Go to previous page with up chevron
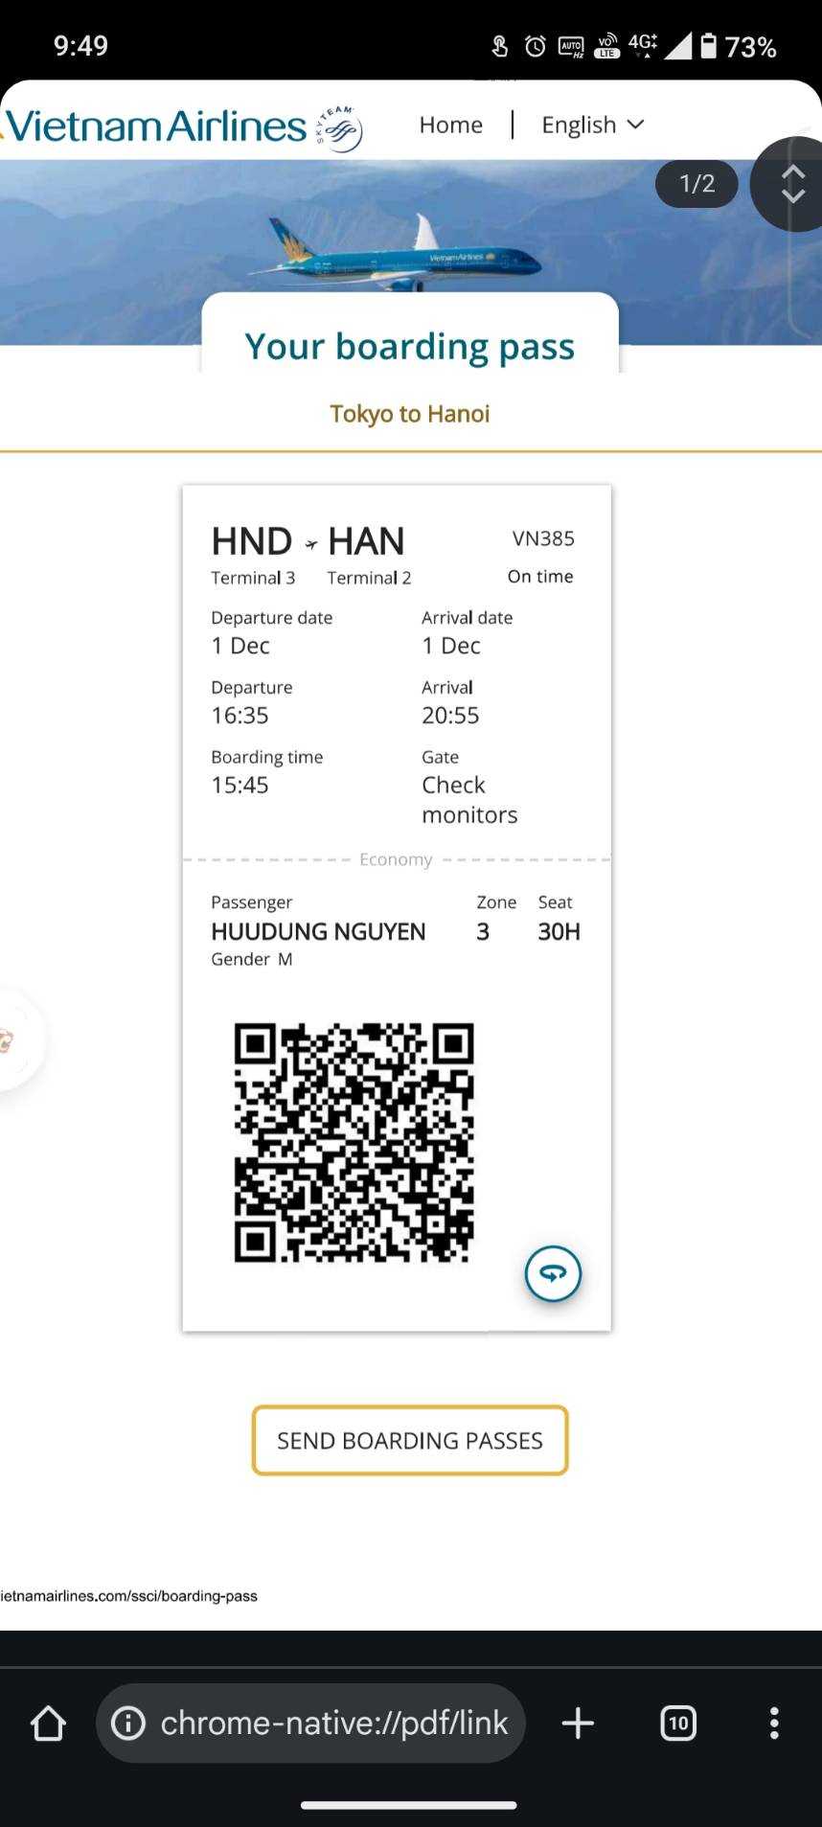This screenshot has height=1827, width=822. [x=793, y=172]
